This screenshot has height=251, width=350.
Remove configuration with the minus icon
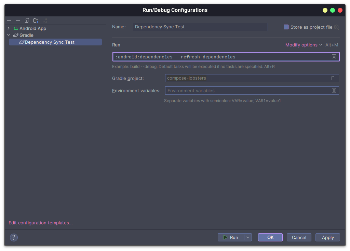tap(18, 20)
